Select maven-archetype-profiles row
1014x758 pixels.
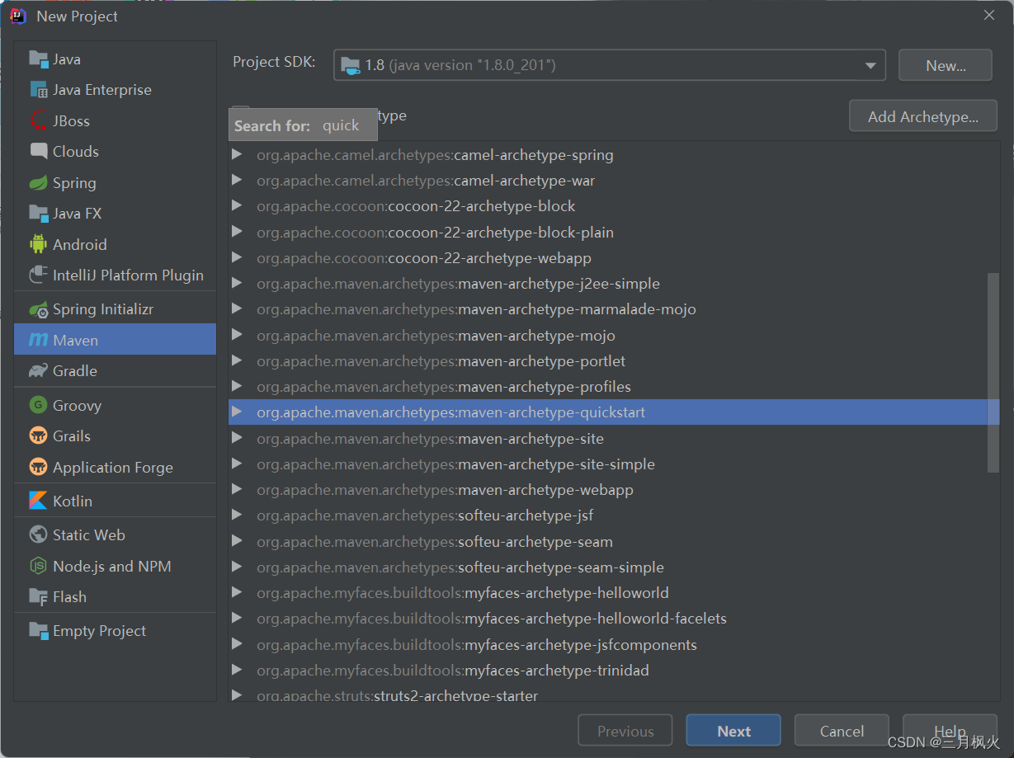click(x=614, y=386)
